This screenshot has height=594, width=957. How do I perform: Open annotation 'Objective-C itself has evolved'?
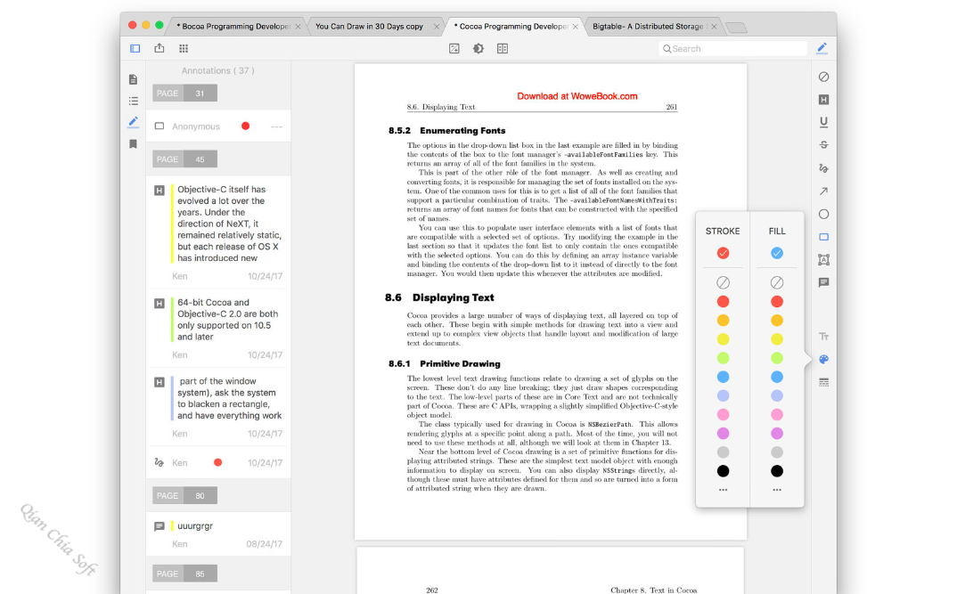[218, 232]
